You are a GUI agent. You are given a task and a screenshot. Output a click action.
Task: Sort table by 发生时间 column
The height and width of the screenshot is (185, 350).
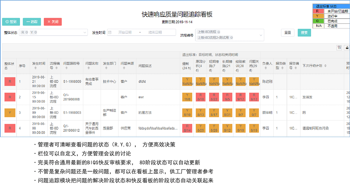pos(35,68)
